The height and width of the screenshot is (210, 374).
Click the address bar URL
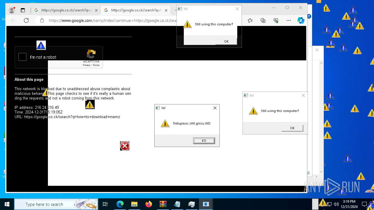click(x=113, y=20)
